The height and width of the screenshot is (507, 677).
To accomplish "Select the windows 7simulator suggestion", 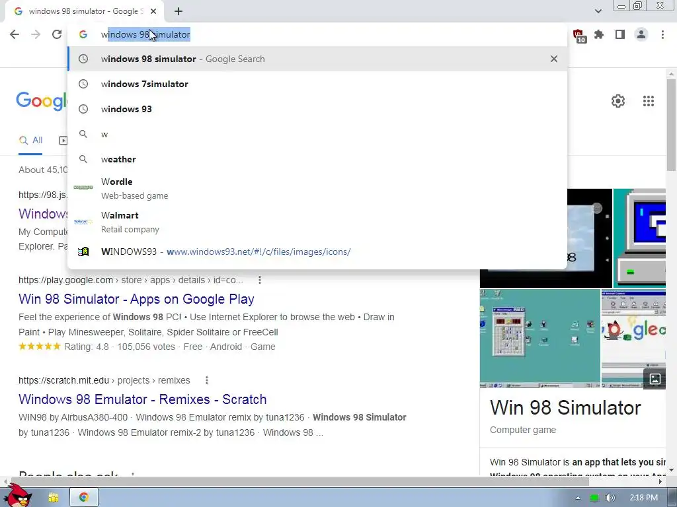I will [317, 84].
